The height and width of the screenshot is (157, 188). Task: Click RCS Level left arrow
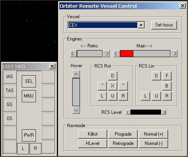point(128,112)
